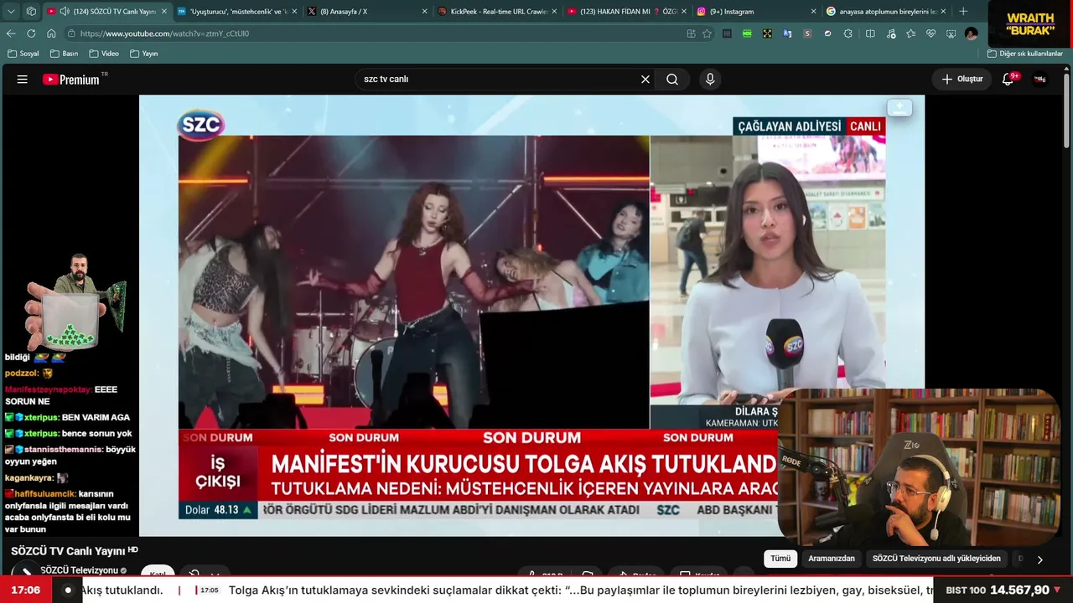
Task: Start voice search with the microphone
Action: 710,80
